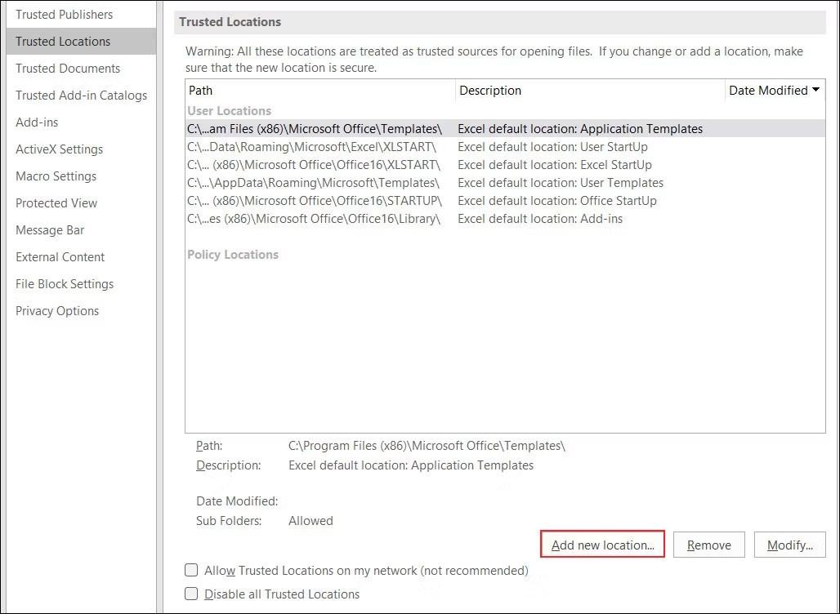Show Protected View options
Screen dimensions: 840x614
56,203
